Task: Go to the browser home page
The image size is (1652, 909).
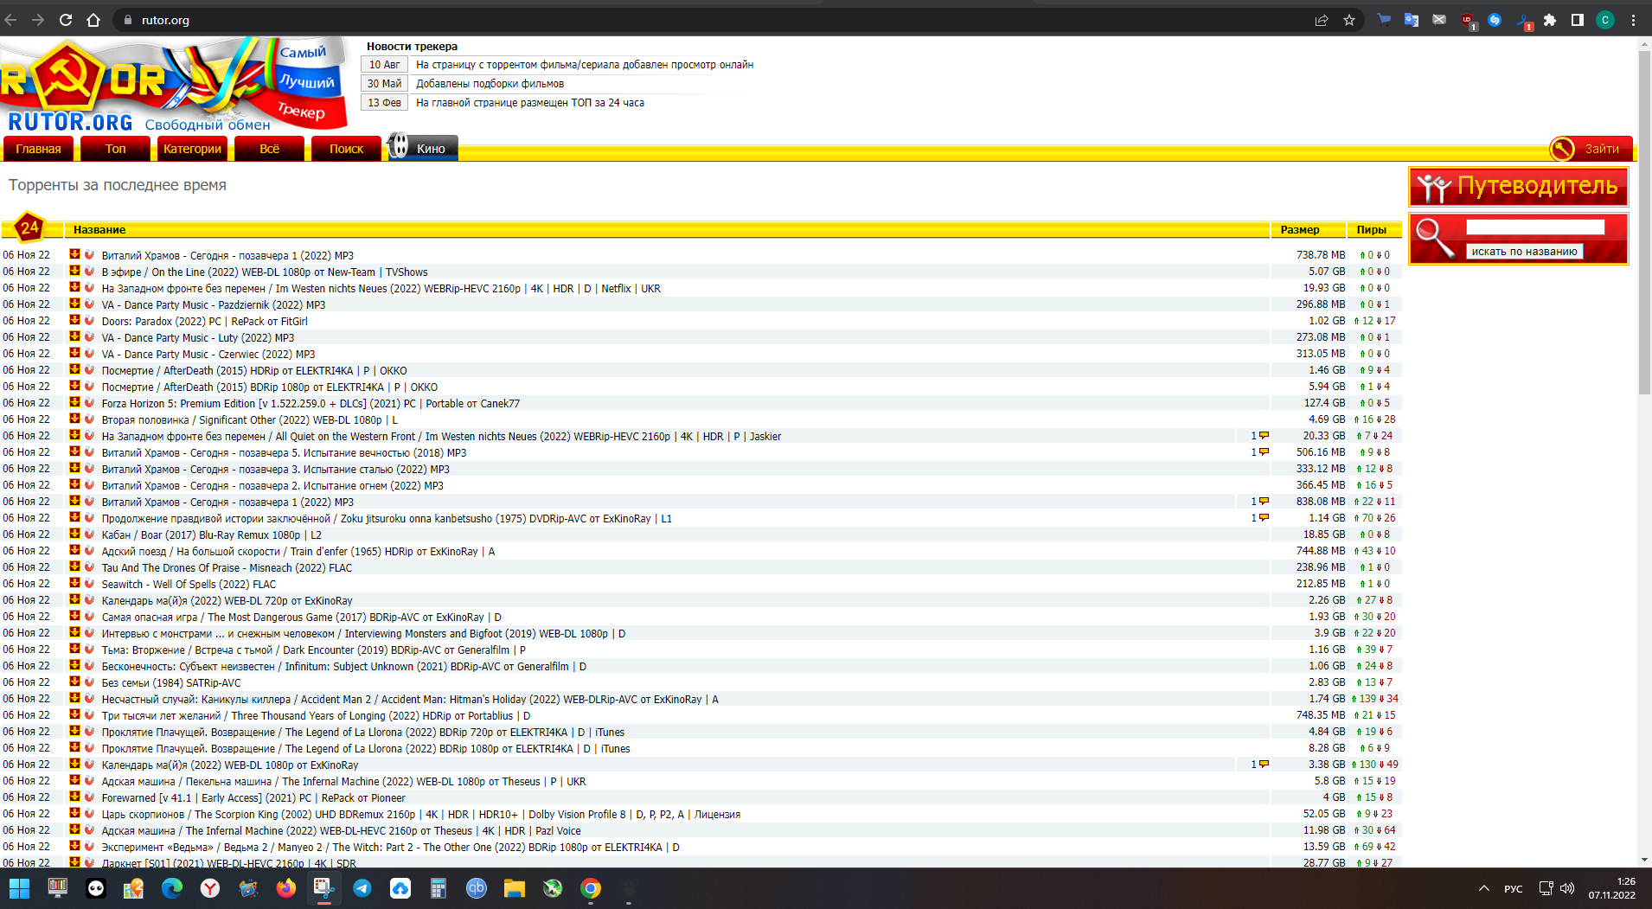Action: [93, 20]
